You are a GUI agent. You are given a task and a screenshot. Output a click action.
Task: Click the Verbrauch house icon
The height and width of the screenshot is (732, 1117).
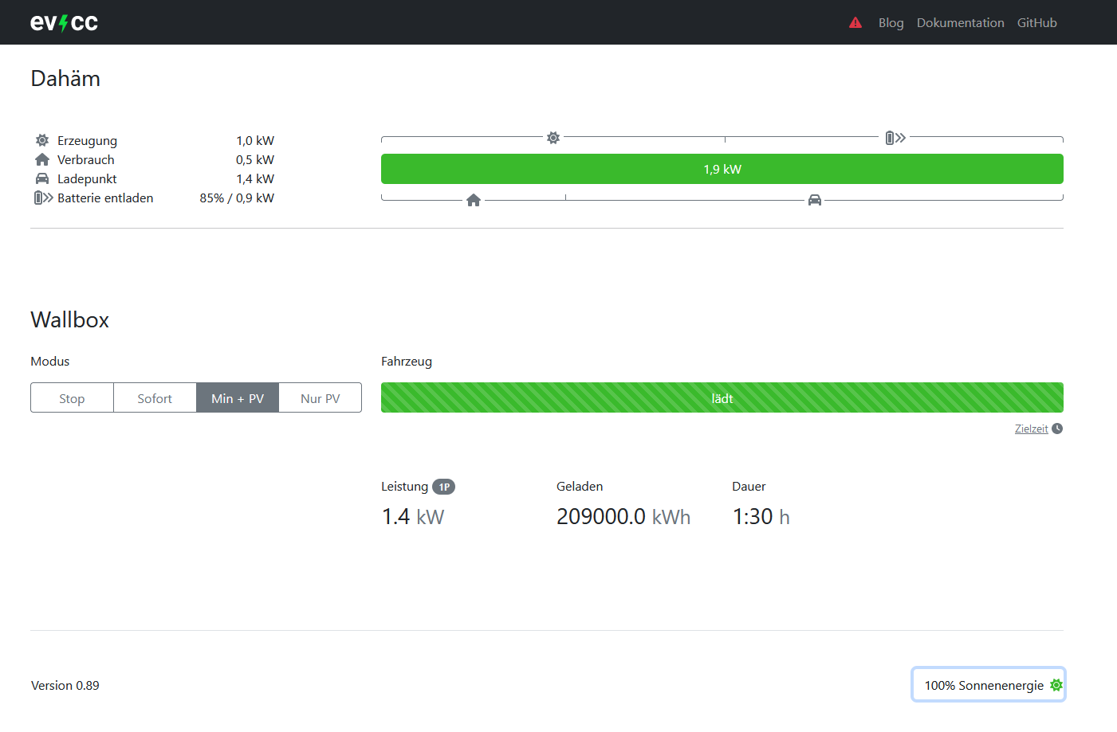(x=41, y=159)
